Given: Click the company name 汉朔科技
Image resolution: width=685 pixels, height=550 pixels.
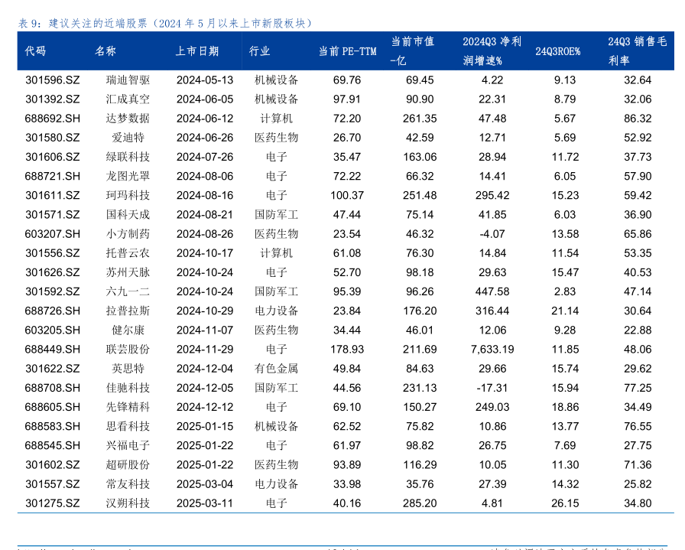Looking at the screenshot, I should click(x=128, y=503).
